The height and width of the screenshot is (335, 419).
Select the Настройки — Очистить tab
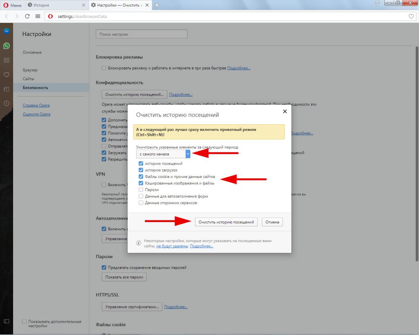117,5
